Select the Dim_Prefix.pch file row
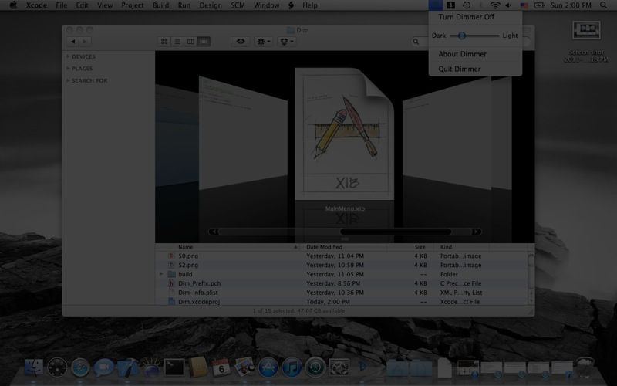 pyautogui.click(x=342, y=283)
